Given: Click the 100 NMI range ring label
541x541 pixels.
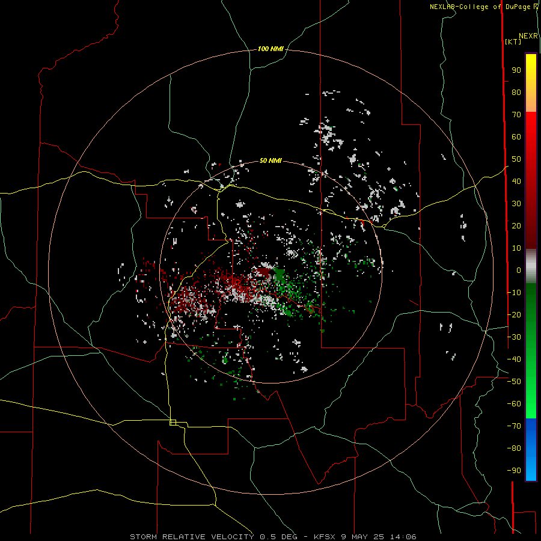Looking at the screenshot, I should click(270, 49).
